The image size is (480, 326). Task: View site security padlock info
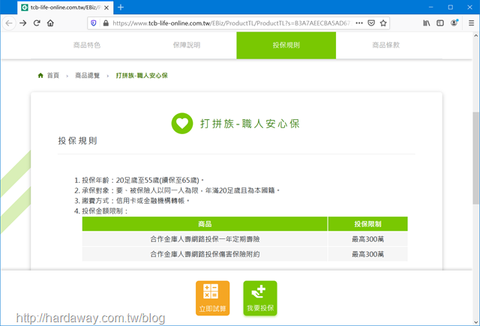click(106, 23)
